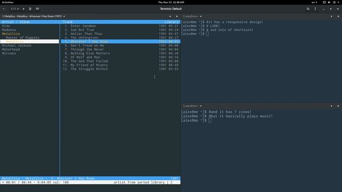
Task: Open the clock and calendar menu
Action: (x=171, y=2)
